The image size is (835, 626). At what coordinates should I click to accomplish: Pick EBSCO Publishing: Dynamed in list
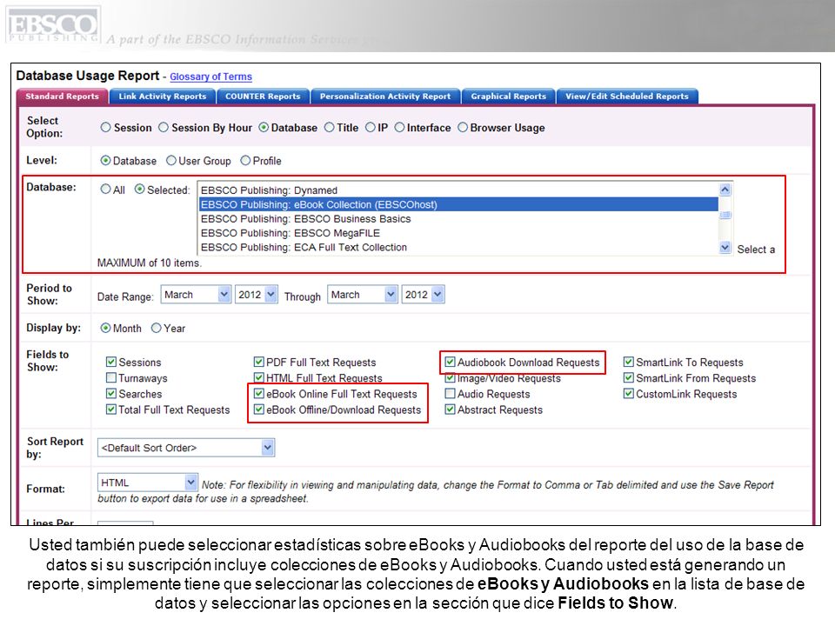coord(458,190)
